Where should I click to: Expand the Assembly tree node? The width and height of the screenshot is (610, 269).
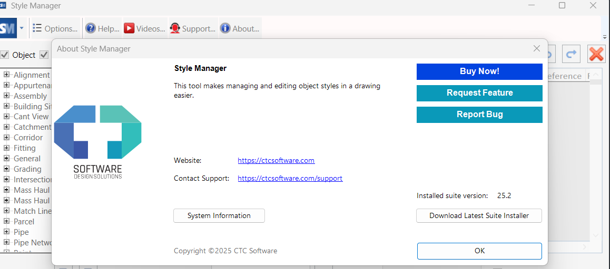tap(7, 96)
